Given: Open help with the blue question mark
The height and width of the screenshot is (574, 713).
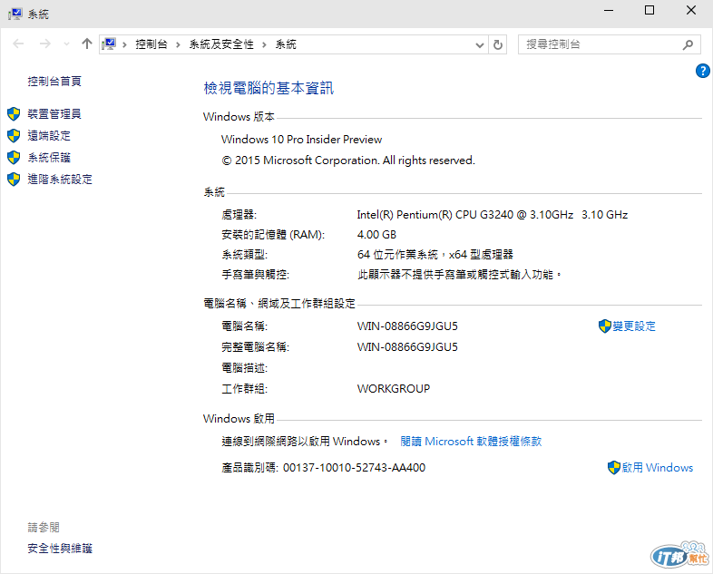Looking at the screenshot, I should tap(702, 71).
